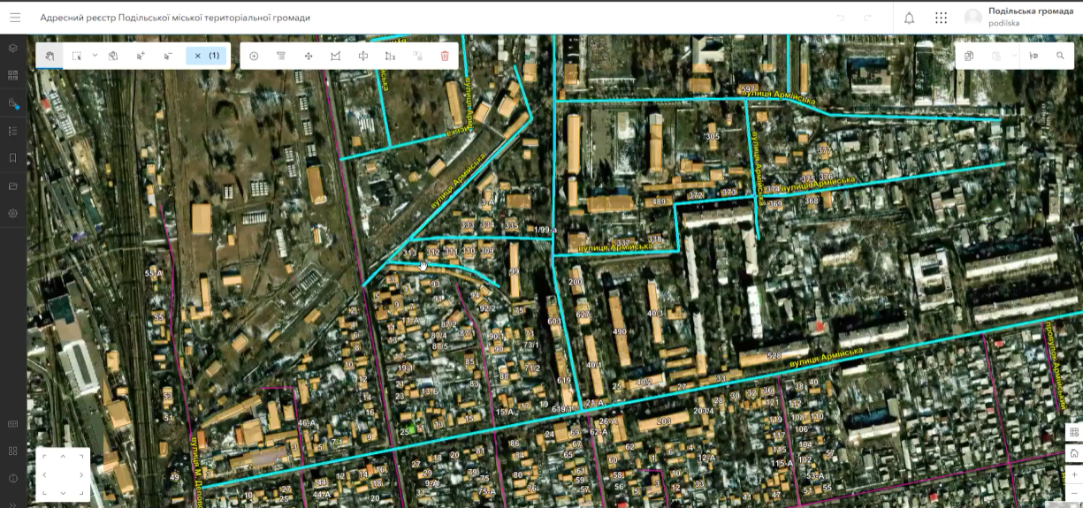
Task: Activate the rectangle selection tool
Action: click(x=77, y=56)
